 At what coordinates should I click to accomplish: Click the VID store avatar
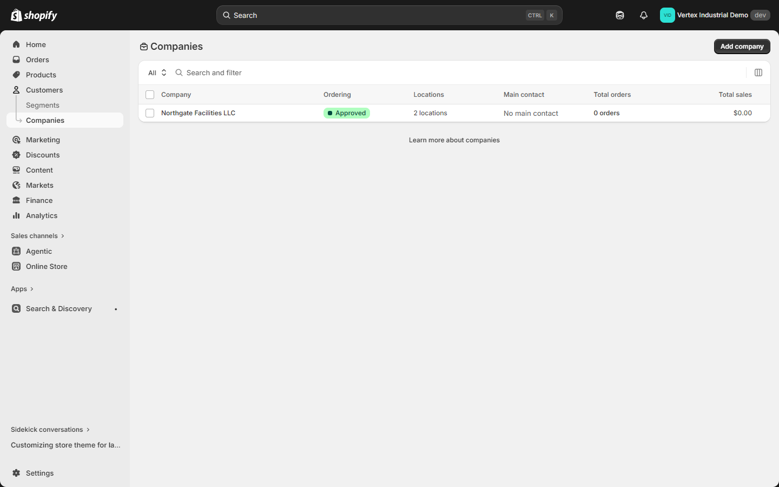668,15
